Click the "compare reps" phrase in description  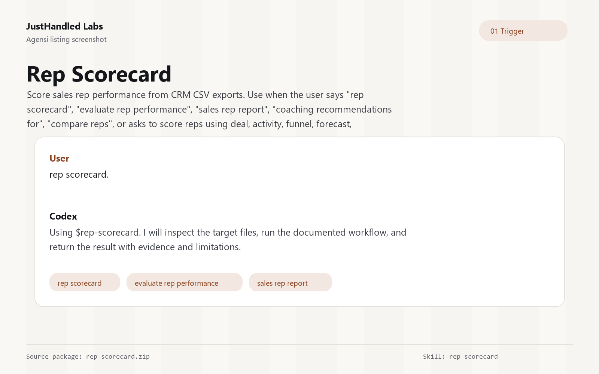(80, 124)
